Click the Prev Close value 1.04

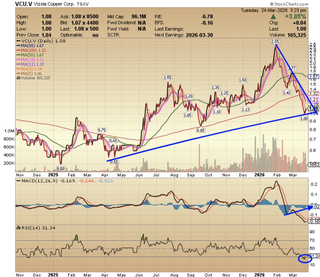click(46, 35)
